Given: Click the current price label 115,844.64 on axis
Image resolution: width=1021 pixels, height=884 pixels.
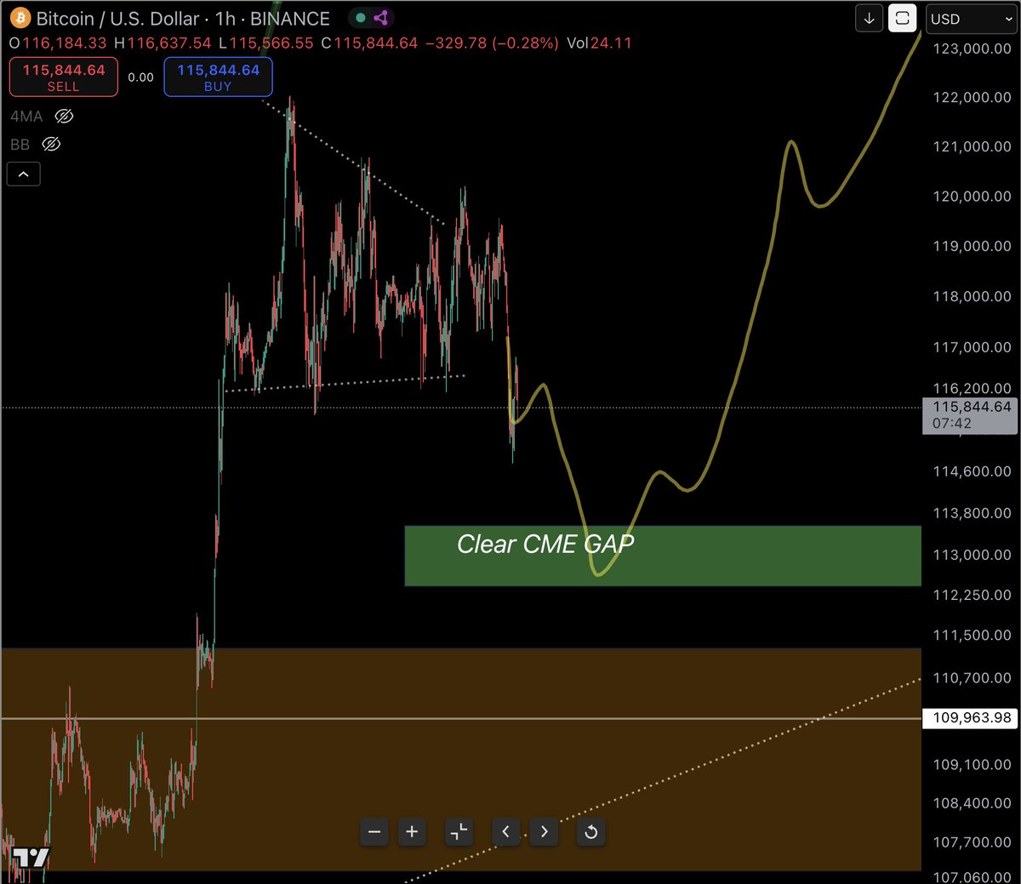Looking at the screenshot, I should coord(971,415).
